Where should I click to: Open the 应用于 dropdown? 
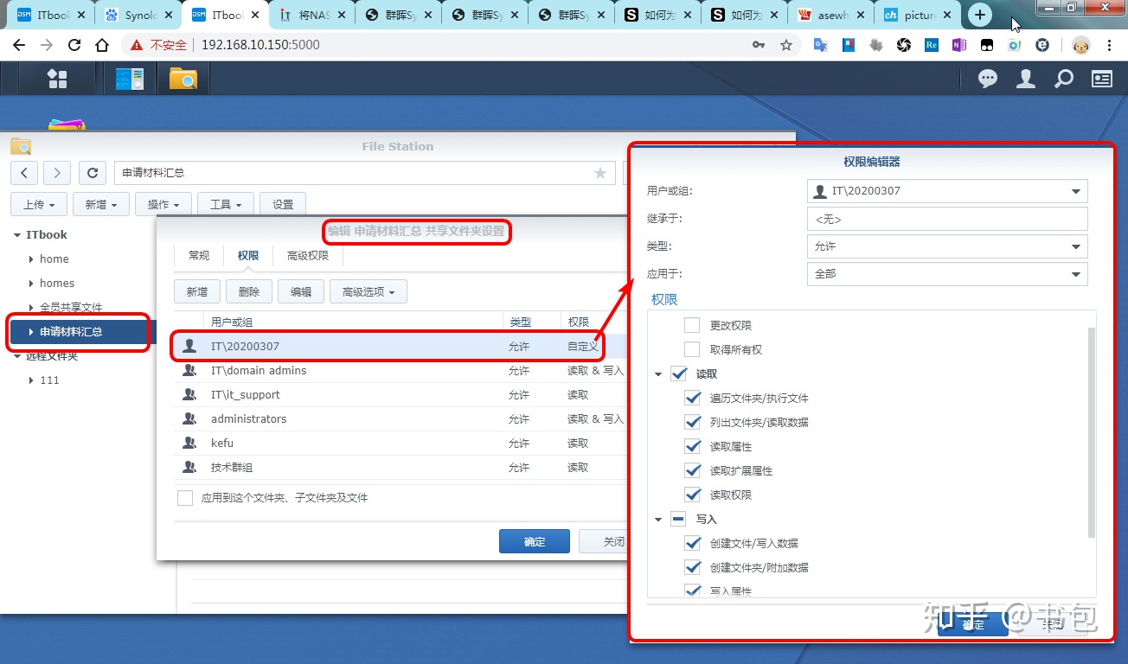click(947, 274)
